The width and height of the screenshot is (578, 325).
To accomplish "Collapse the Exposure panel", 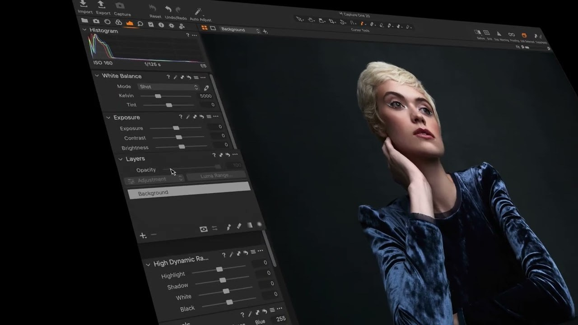I will [108, 117].
